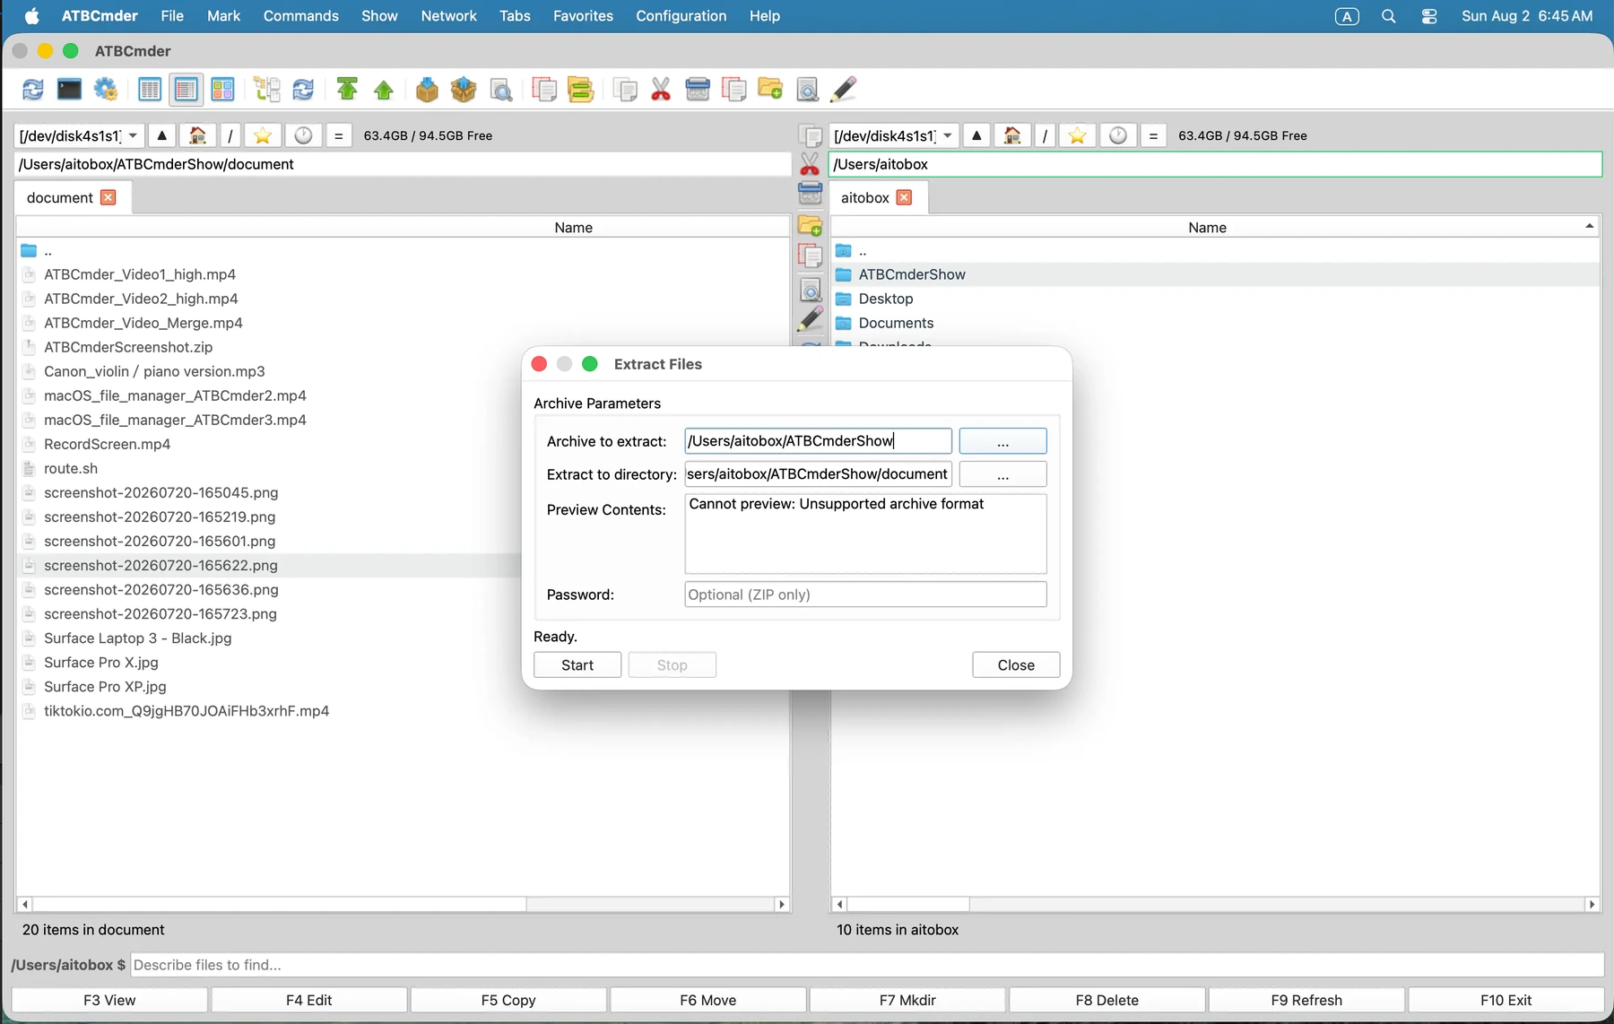
Task: Close the aitobox tab
Action: point(904,197)
